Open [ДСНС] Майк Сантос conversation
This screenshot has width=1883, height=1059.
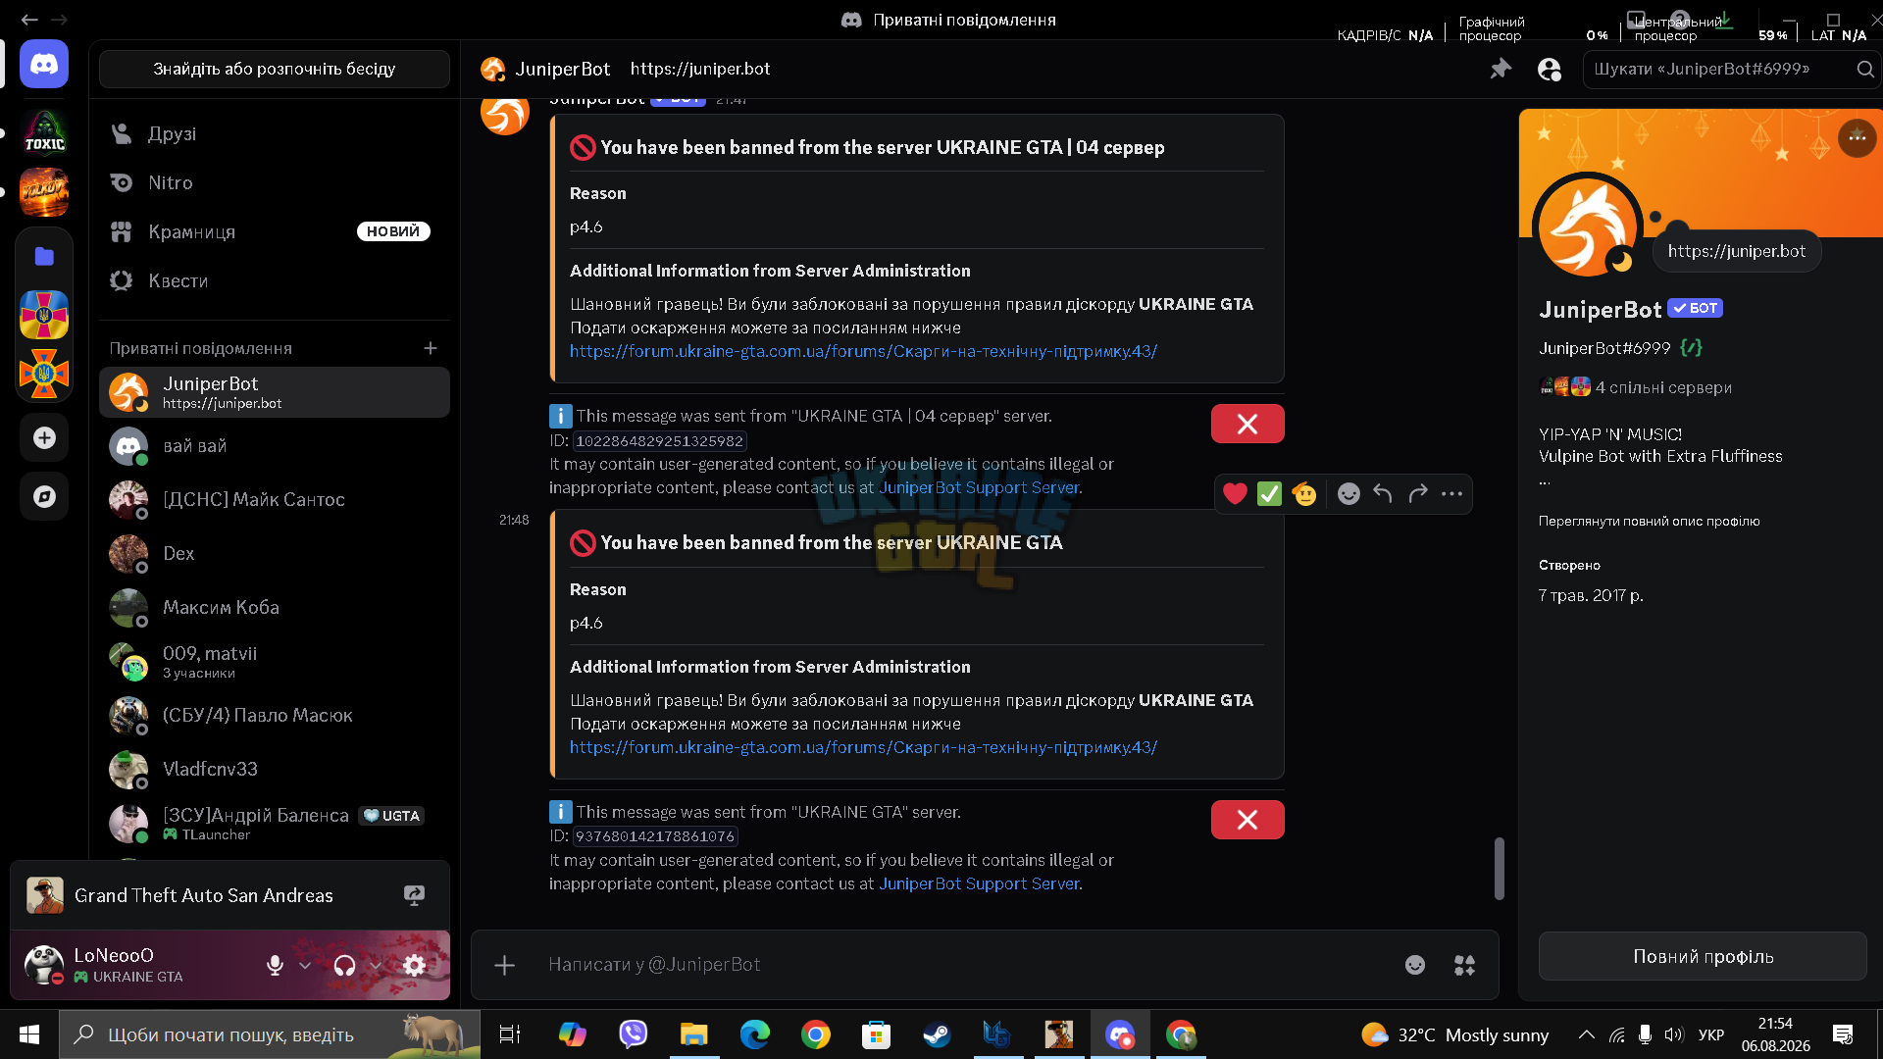pyautogui.click(x=275, y=500)
